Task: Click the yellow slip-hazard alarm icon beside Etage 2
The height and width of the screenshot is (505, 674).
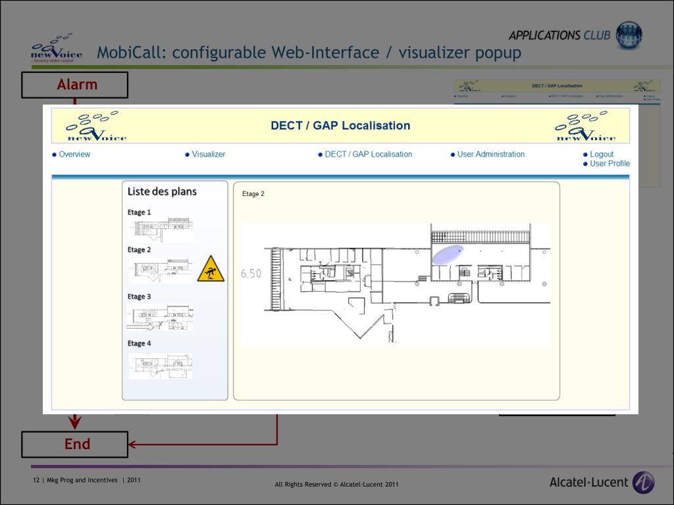Action: 211,269
